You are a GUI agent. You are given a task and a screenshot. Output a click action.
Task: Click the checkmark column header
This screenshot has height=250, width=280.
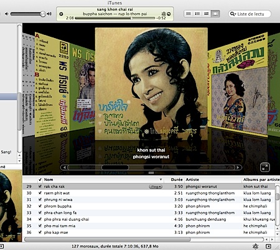(x=40, y=180)
